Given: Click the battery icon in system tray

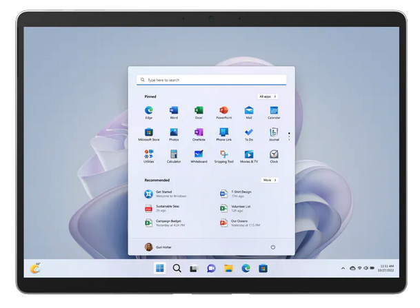Looking at the screenshot, I should (372, 268).
